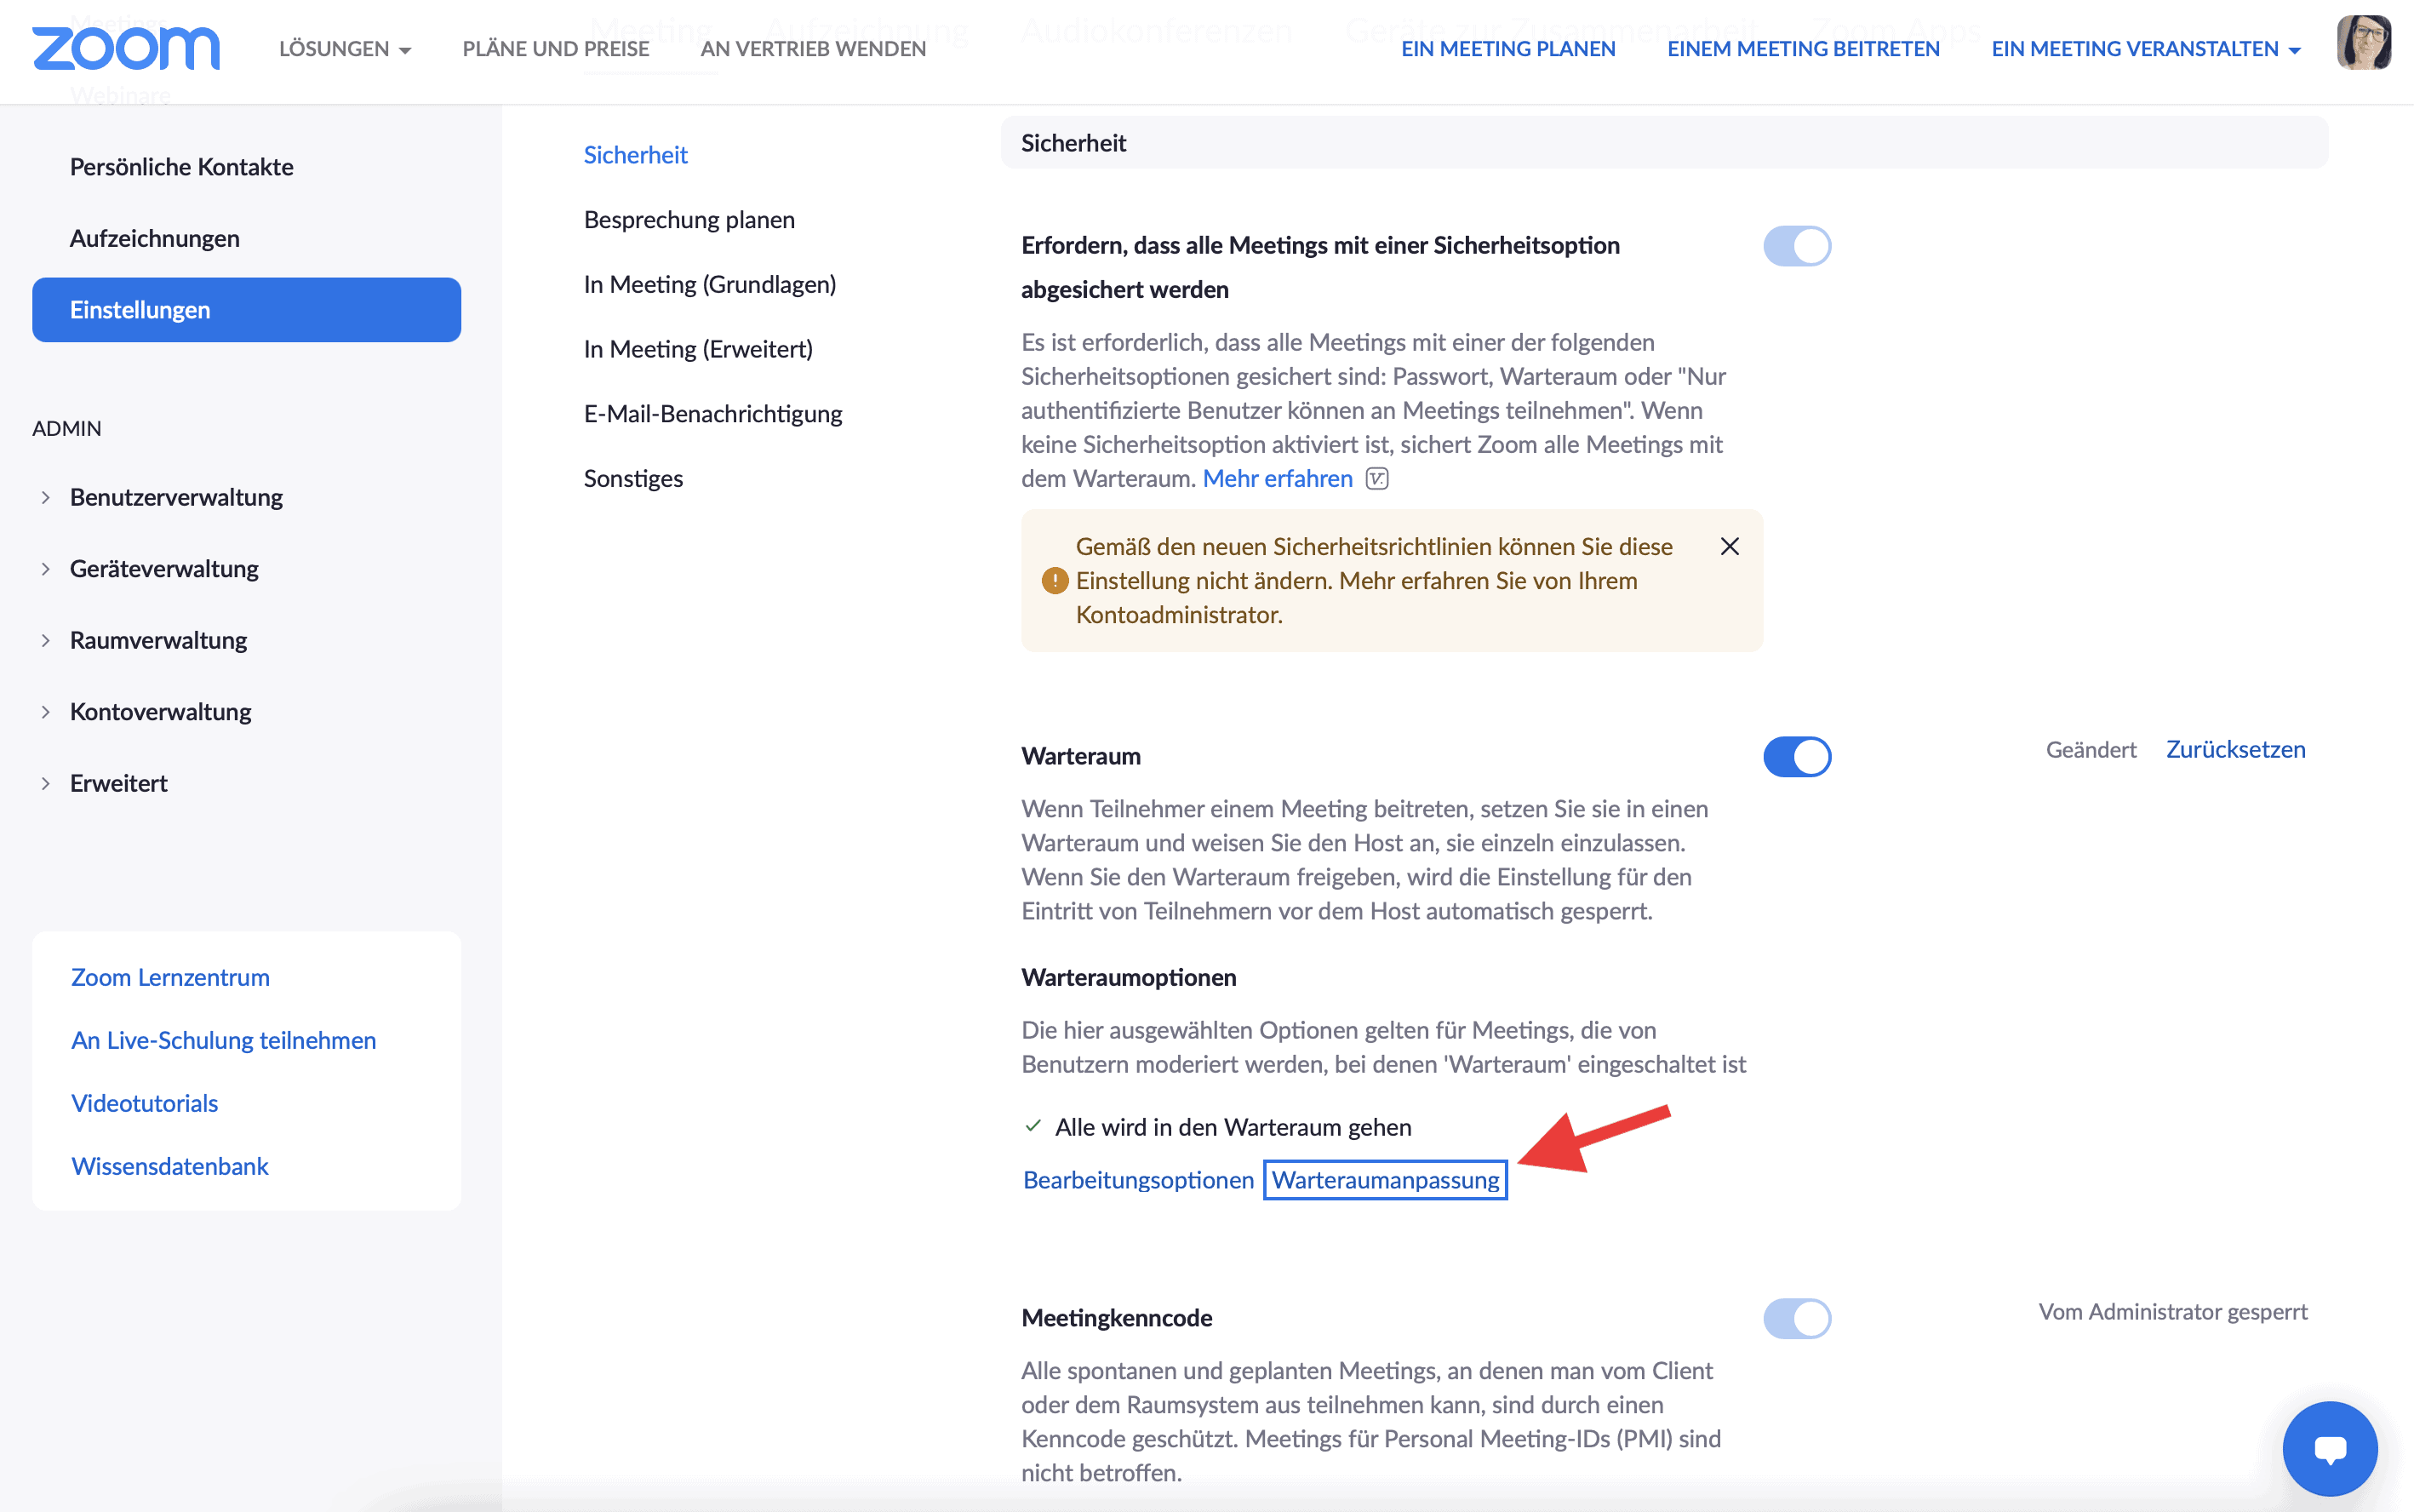Jump to In Meeting (Erweitert) settings
The width and height of the screenshot is (2414, 1512).
pos(699,349)
